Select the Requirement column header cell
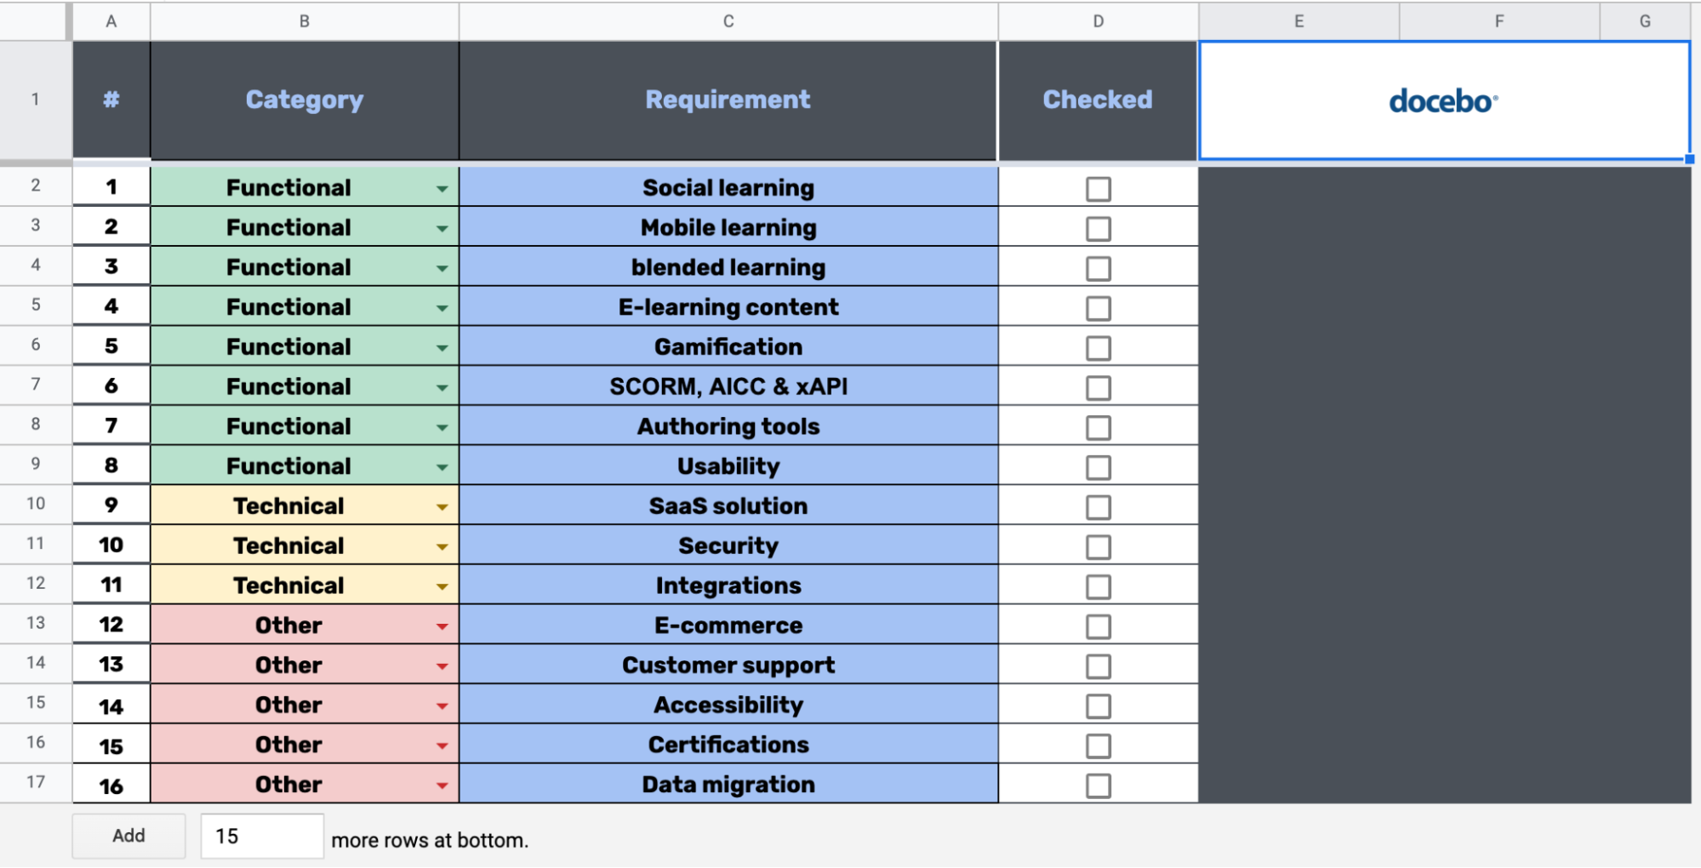 728,100
